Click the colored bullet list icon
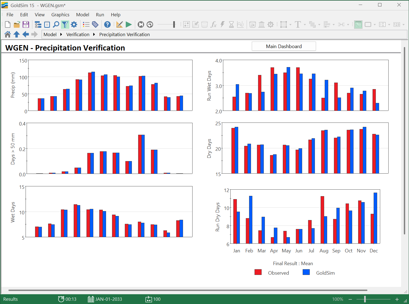Screen dimensions: 409x304 pos(86,24)
